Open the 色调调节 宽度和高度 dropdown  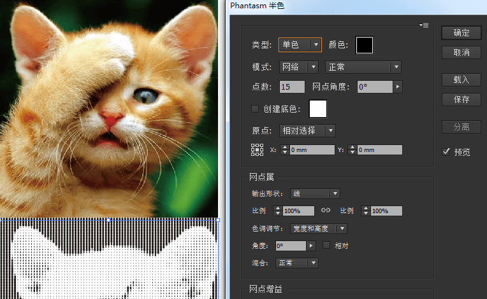point(319,228)
